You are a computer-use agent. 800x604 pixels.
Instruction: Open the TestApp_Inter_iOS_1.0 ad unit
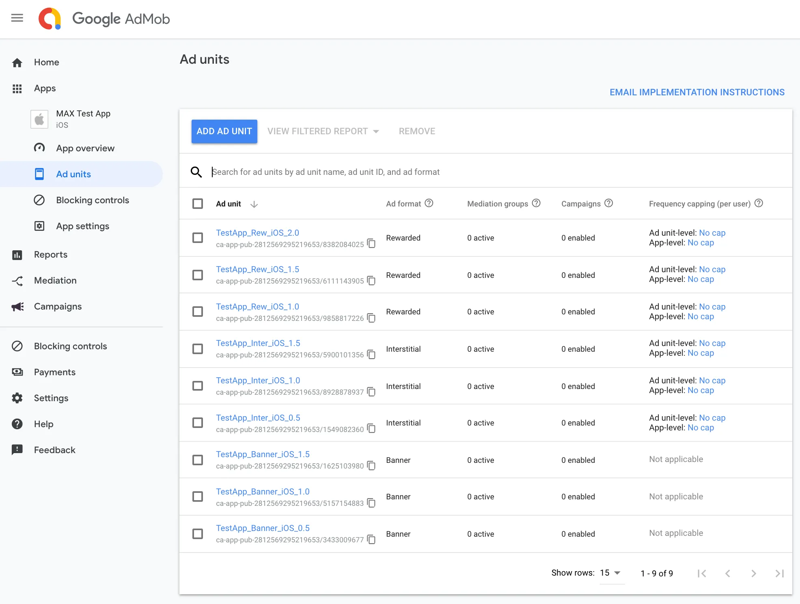coord(258,380)
